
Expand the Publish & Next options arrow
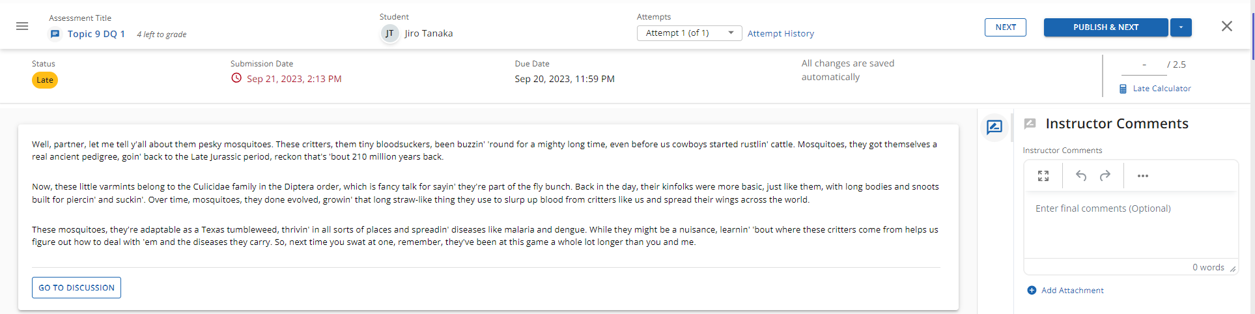point(1181,27)
